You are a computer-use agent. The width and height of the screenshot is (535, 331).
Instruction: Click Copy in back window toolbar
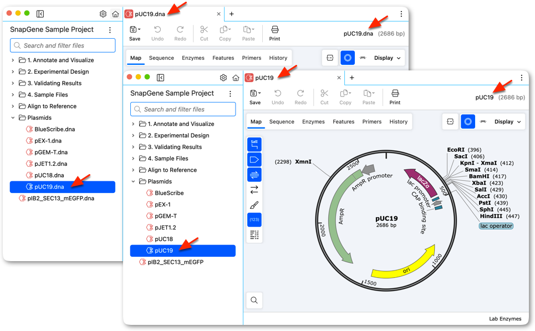click(225, 33)
